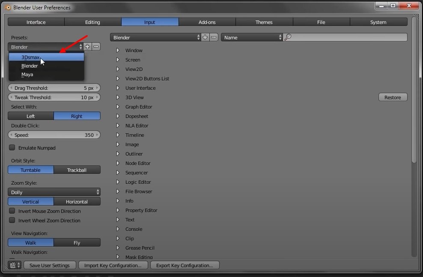Expand the File Browser keymap section
This screenshot has width=423, height=277.
(118, 192)
